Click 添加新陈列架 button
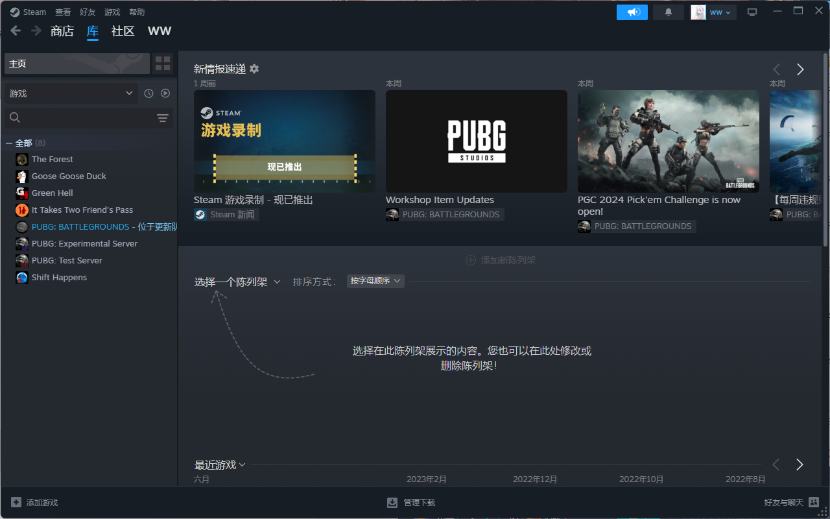This screenshot has height=519, width=830. click(x=501, y=260)
